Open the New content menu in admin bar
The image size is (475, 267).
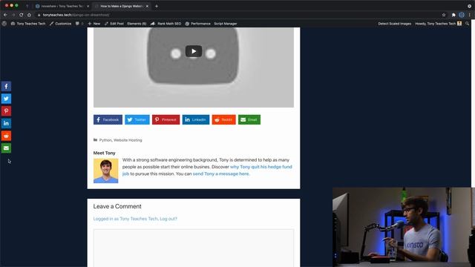tap(94, 24)
